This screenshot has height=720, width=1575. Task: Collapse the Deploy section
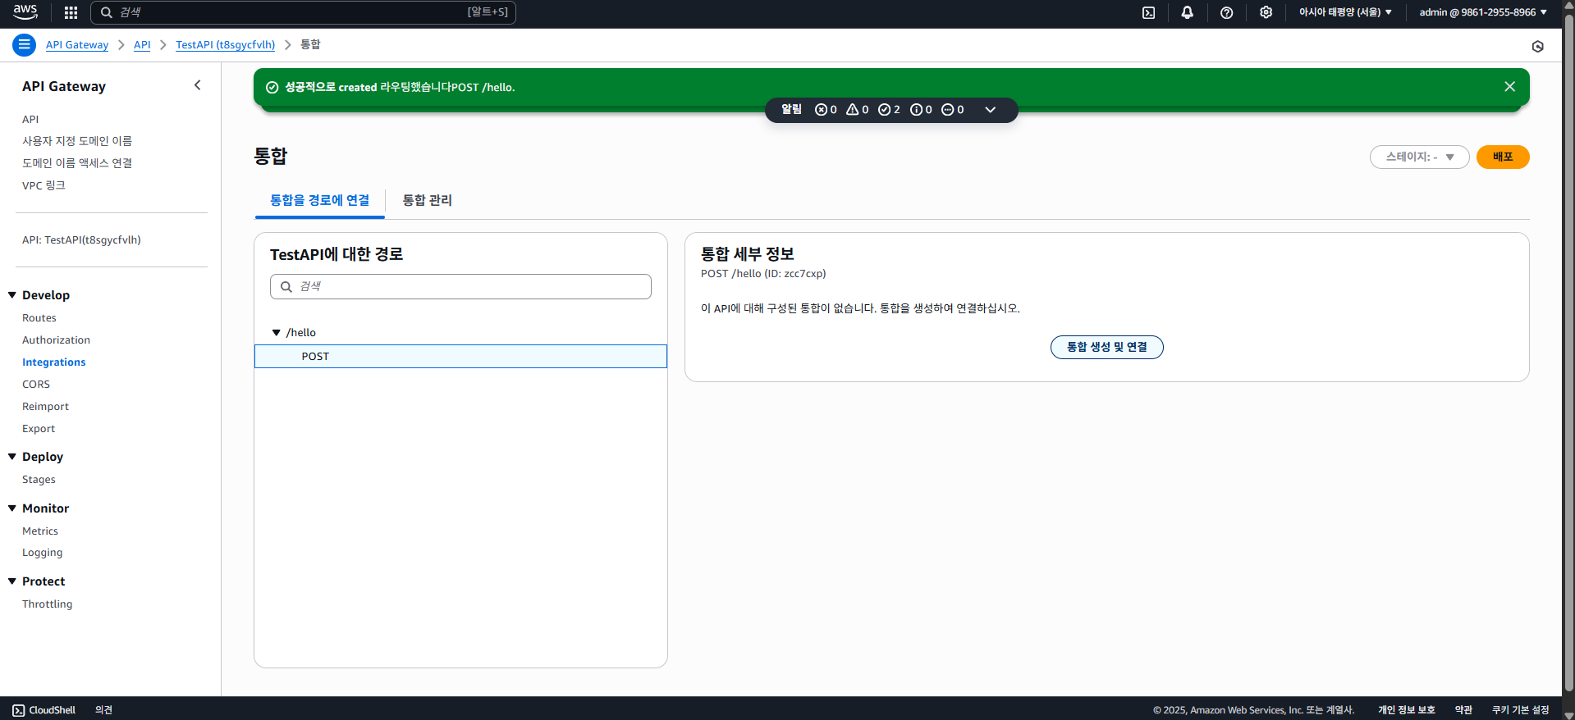[12, 457]
